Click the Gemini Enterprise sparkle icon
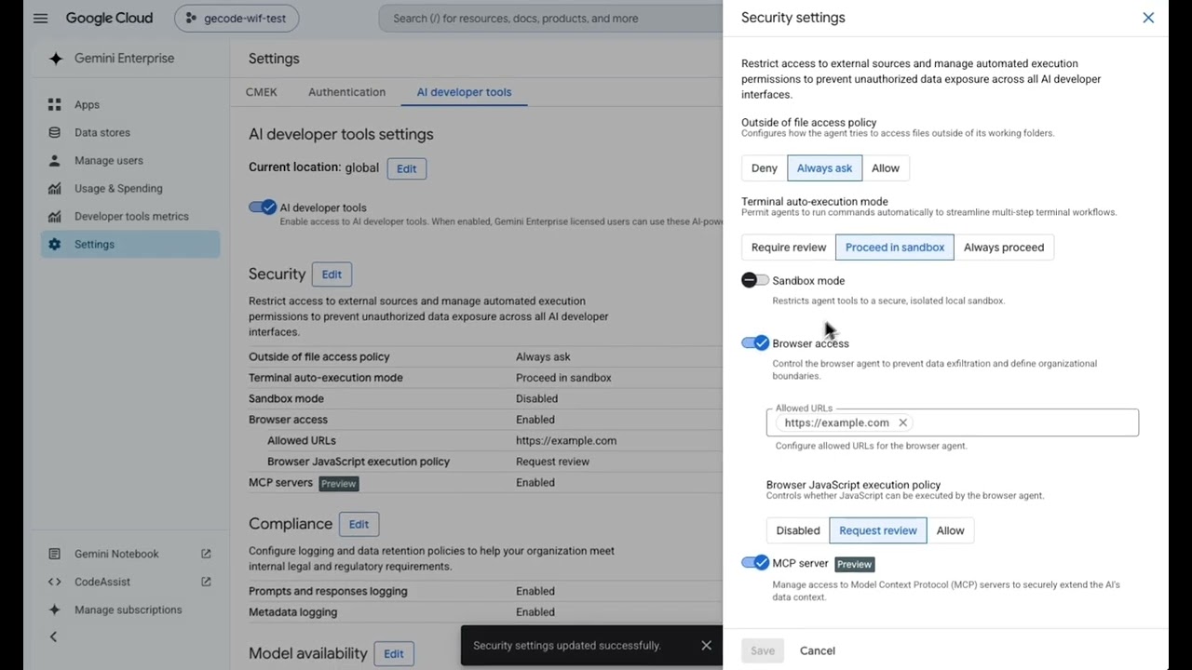The width and height of the screenshot is (1192, 670). click(56, 59)
